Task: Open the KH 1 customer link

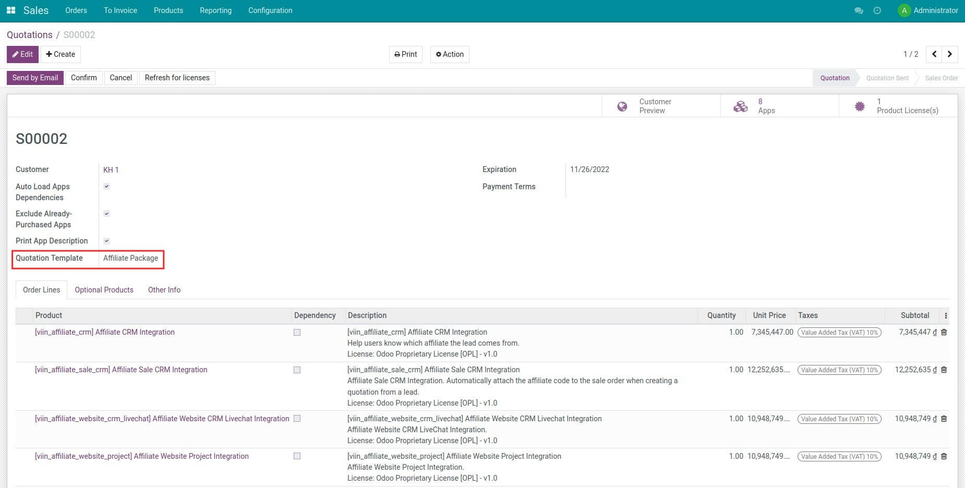Action: pos(111,170)
